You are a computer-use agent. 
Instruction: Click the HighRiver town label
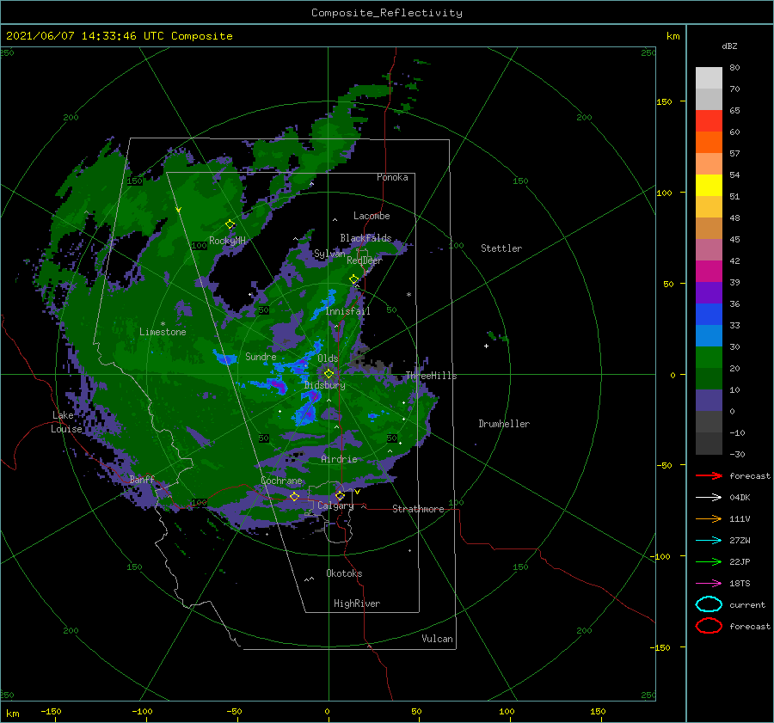[x=357, y=604]
